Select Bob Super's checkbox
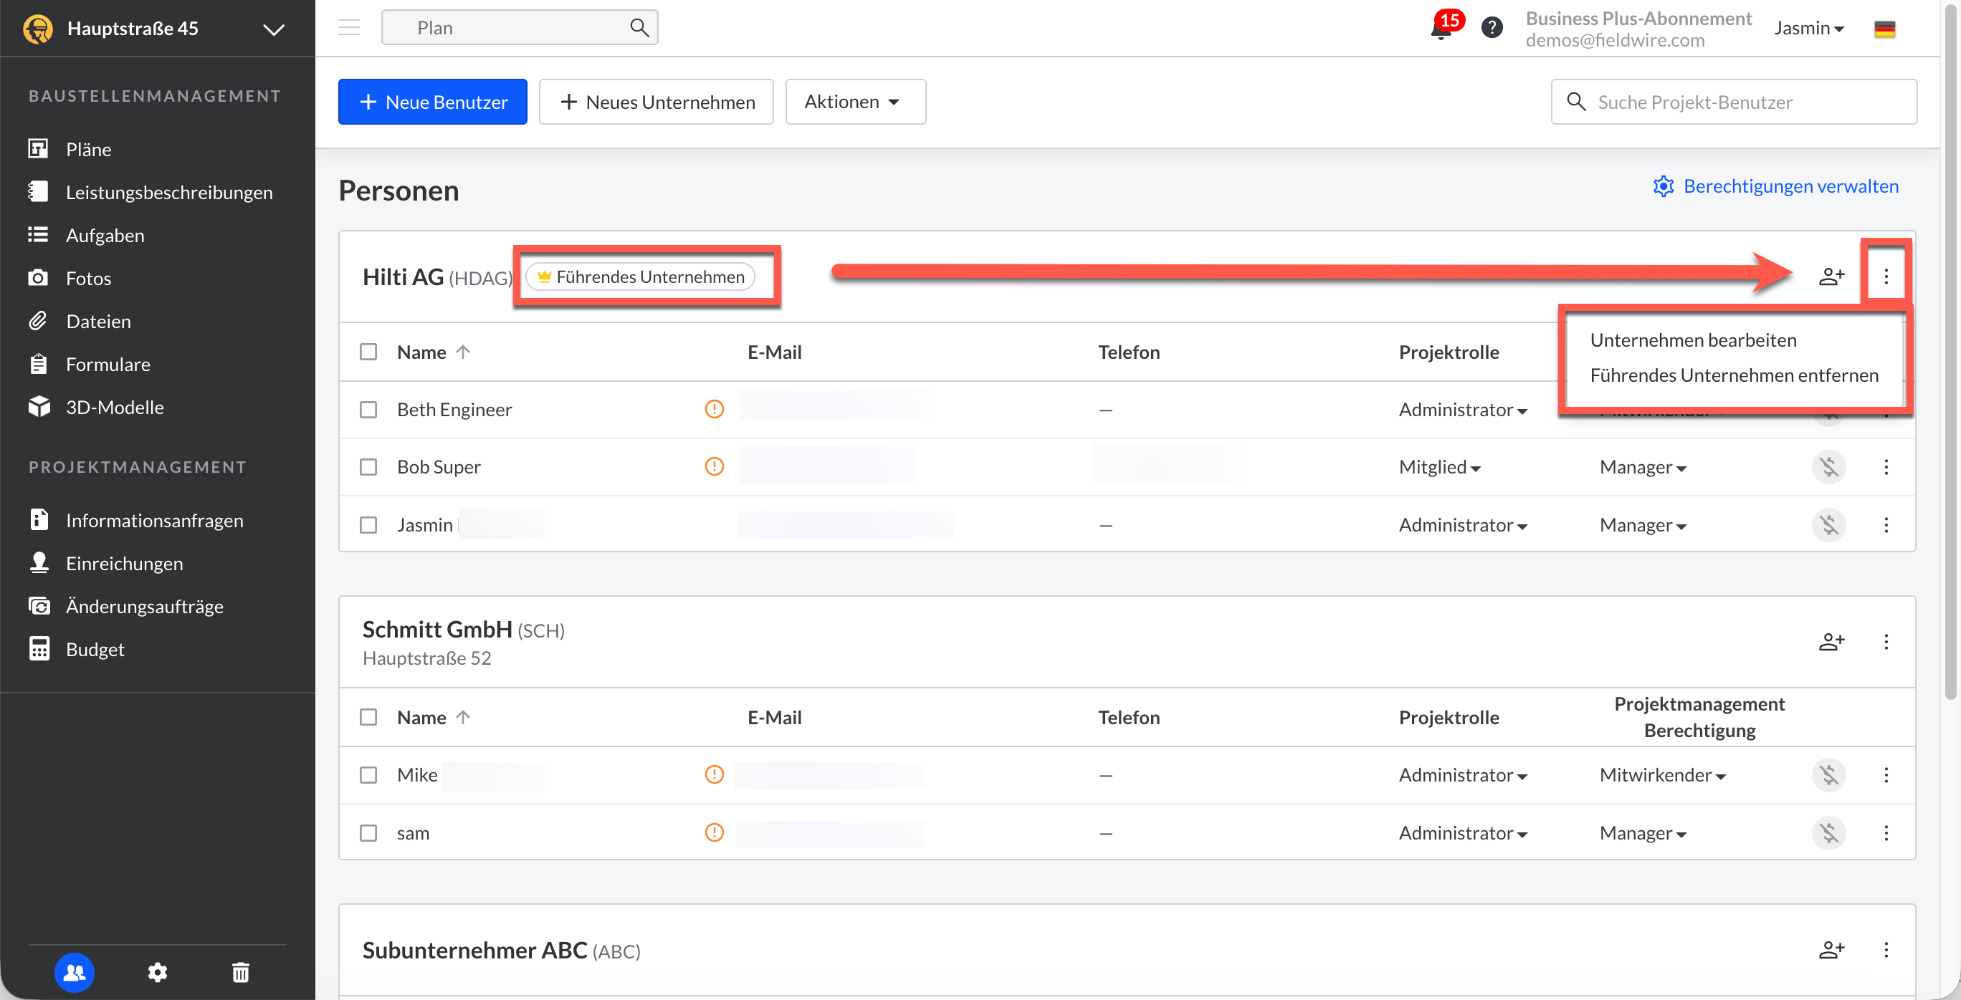 (x=368, y=466)
